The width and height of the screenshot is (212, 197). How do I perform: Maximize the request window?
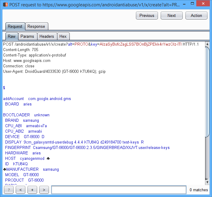192,4
